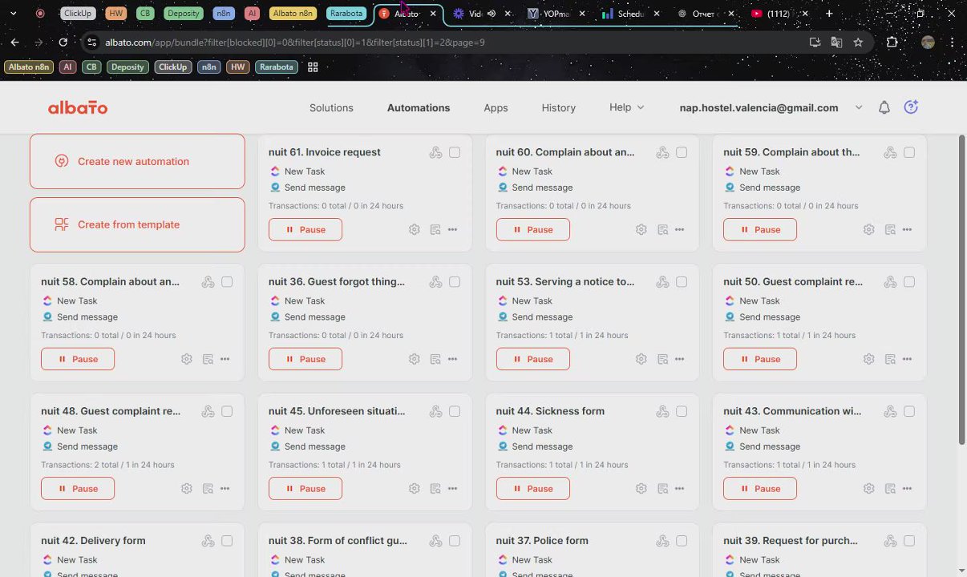Open three-dot menu on nuit 58 card

pos(225,359)
